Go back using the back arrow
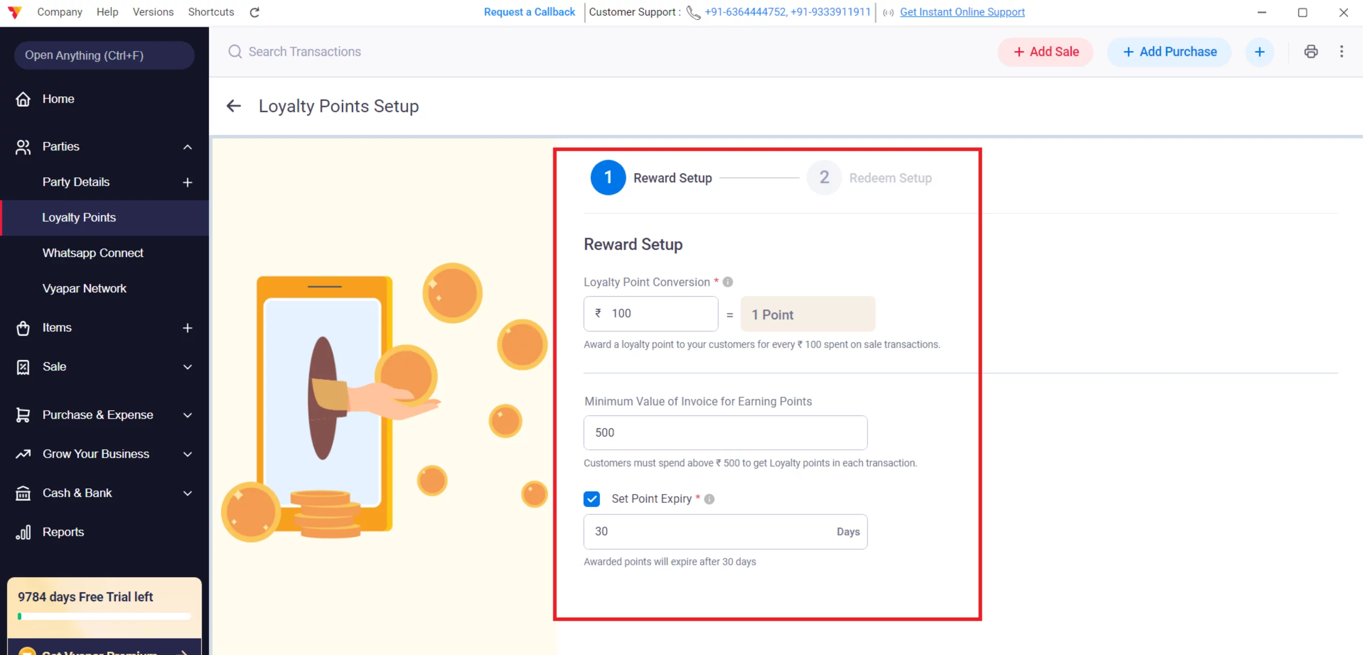 click(x=233, y=105)
